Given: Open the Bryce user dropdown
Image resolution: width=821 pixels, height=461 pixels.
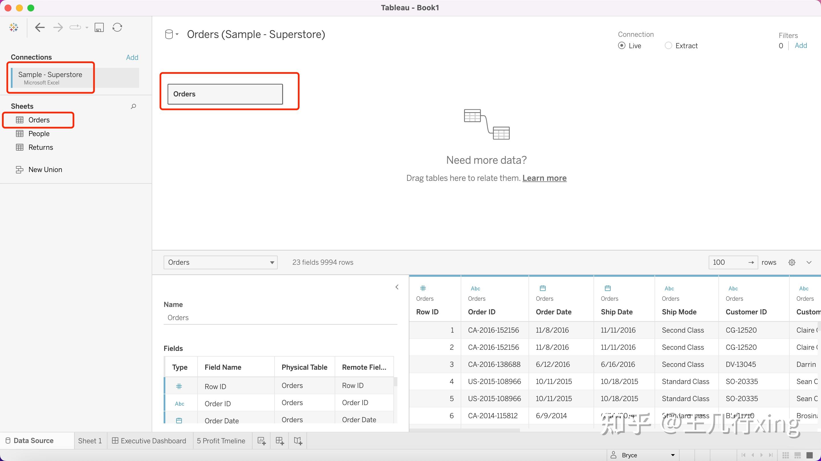Looking at the screenshot, I should coord(643,455).
